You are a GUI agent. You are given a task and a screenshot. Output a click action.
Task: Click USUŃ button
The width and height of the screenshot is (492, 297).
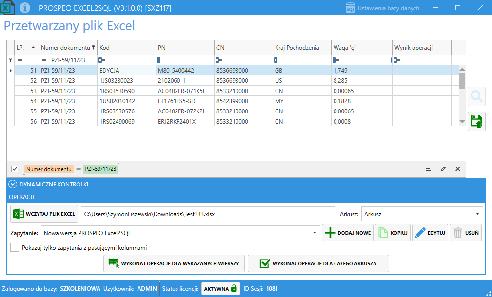[x=466, y=233]
